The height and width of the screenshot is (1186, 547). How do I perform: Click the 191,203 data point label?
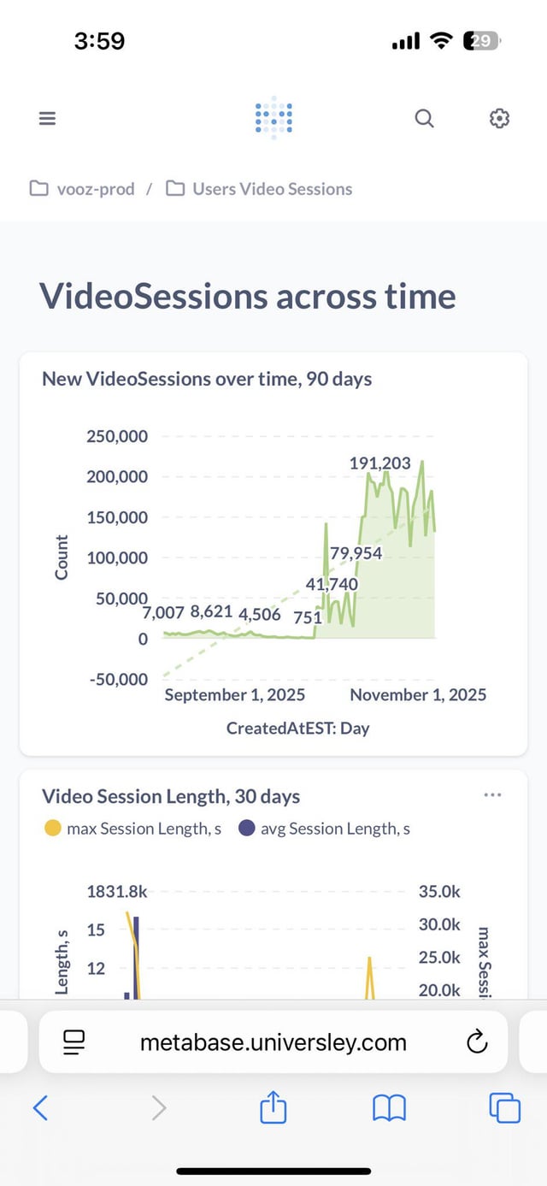(379, 463)
